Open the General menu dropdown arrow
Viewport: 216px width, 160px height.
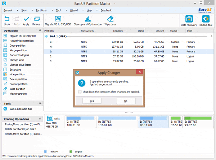click(18, 10)
